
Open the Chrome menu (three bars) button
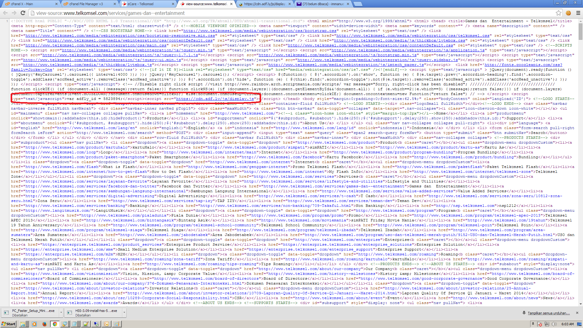pyautogui.click(x=578, y=13)
